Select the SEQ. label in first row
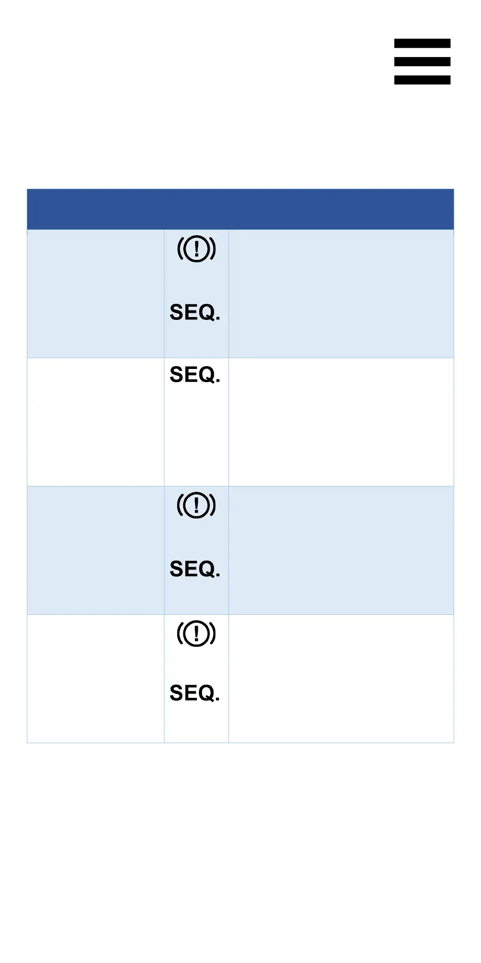The width and height of the screenshot is (481, 963). (x=195, y=312)
